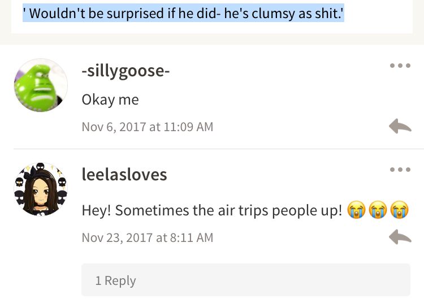Click the divider line between the comments
424x303 pixels.
tap(219, 149)
